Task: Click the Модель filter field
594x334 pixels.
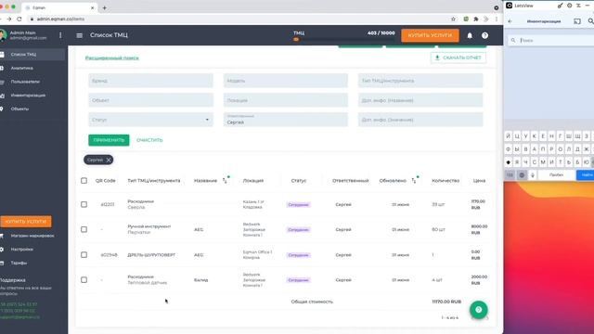Action: tap(286, 81)
